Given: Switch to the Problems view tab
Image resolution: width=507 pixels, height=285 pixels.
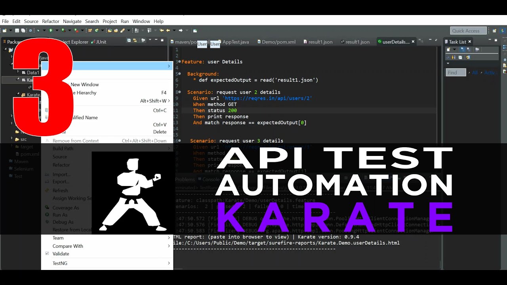Looking at the screenshot, I should tap(185, 179).
